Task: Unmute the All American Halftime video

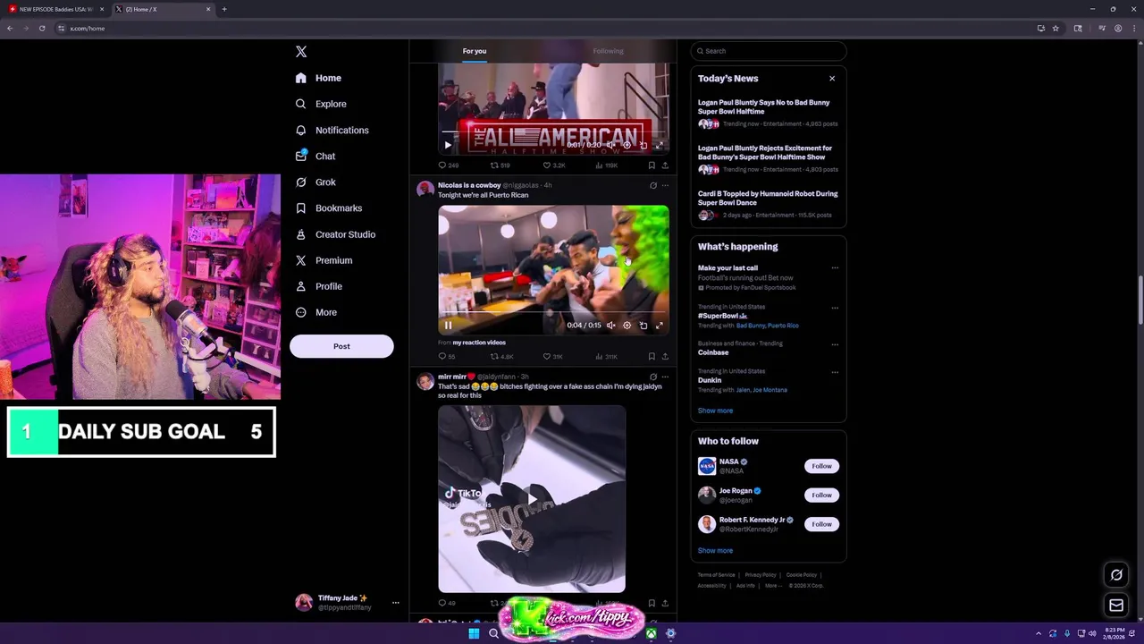Action: point(611,145)
